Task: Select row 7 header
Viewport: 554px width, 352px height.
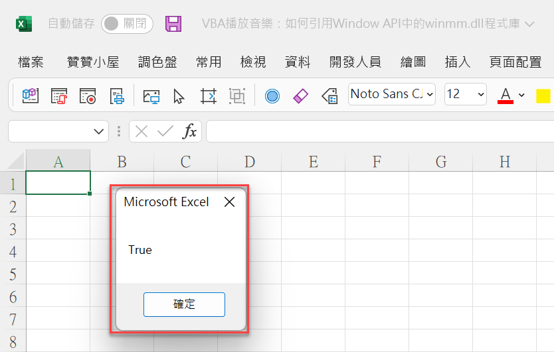Action: tap(13, 318)
